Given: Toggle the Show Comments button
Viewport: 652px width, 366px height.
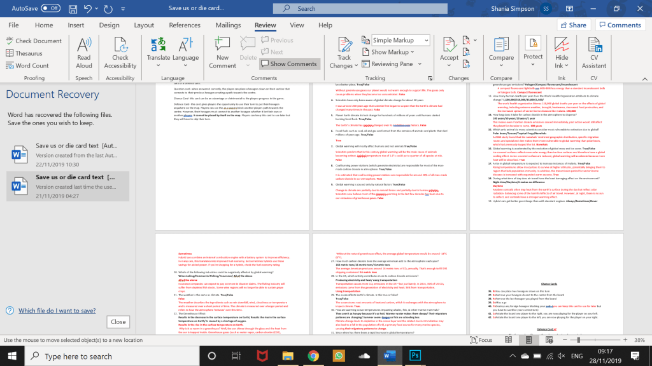Looking at the screenshot, I should 288,64.
